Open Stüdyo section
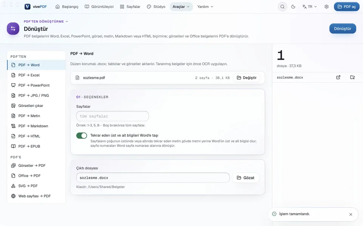 click(156, 7)
